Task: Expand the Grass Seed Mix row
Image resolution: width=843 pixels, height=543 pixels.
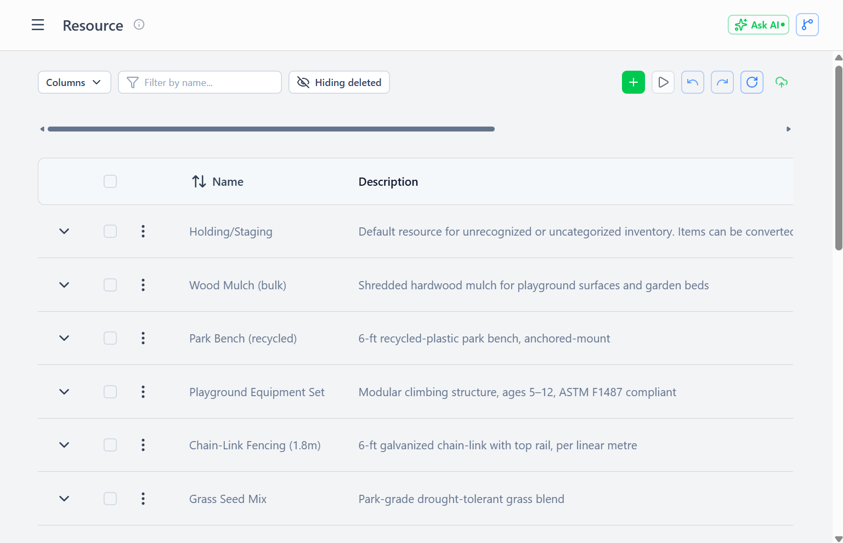Action: (x=64, y=499)
